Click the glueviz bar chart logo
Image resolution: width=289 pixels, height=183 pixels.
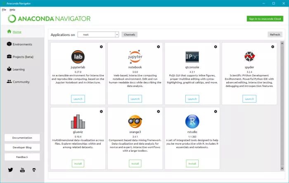tap(78, 122)
